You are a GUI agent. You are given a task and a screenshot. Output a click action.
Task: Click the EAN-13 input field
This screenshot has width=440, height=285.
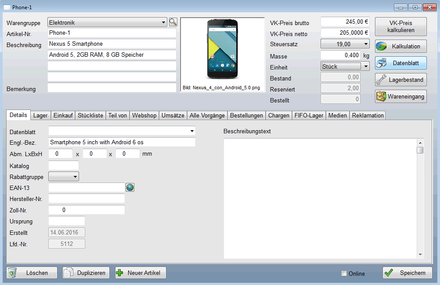pos(87,187)
